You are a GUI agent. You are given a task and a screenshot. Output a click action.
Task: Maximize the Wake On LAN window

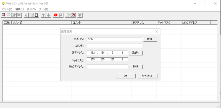[205, 4]
